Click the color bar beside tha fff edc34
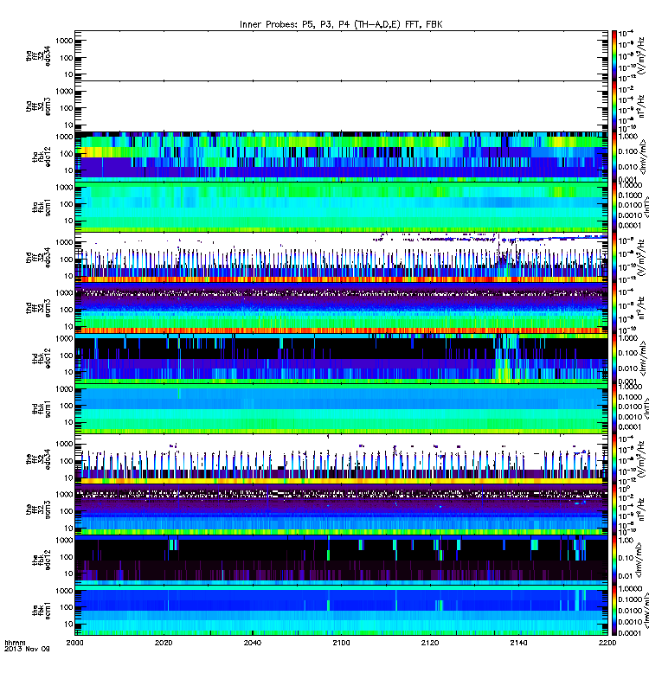 click(614, 55)
